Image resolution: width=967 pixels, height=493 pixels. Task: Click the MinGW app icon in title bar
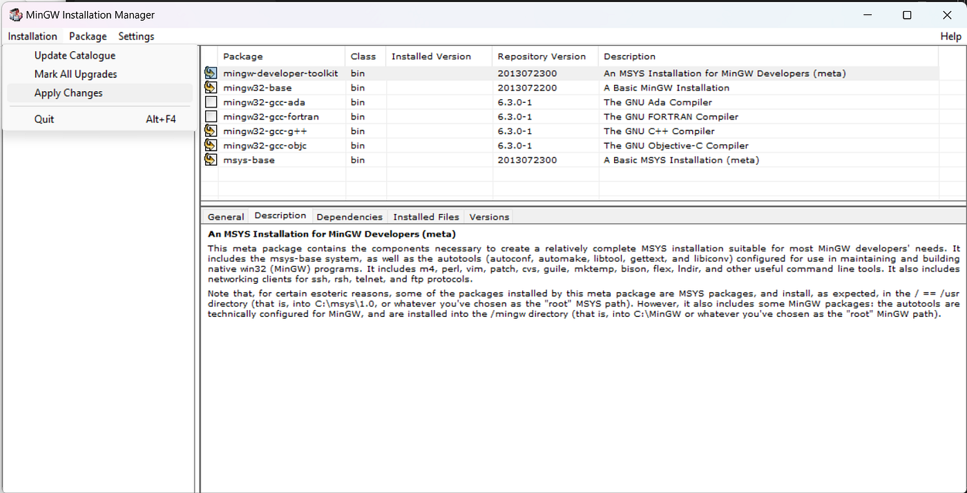point(15,14)
